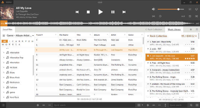Expand the Art Rock genre node
The width and height of the screenshot is (200, 108).
[4, 67]
